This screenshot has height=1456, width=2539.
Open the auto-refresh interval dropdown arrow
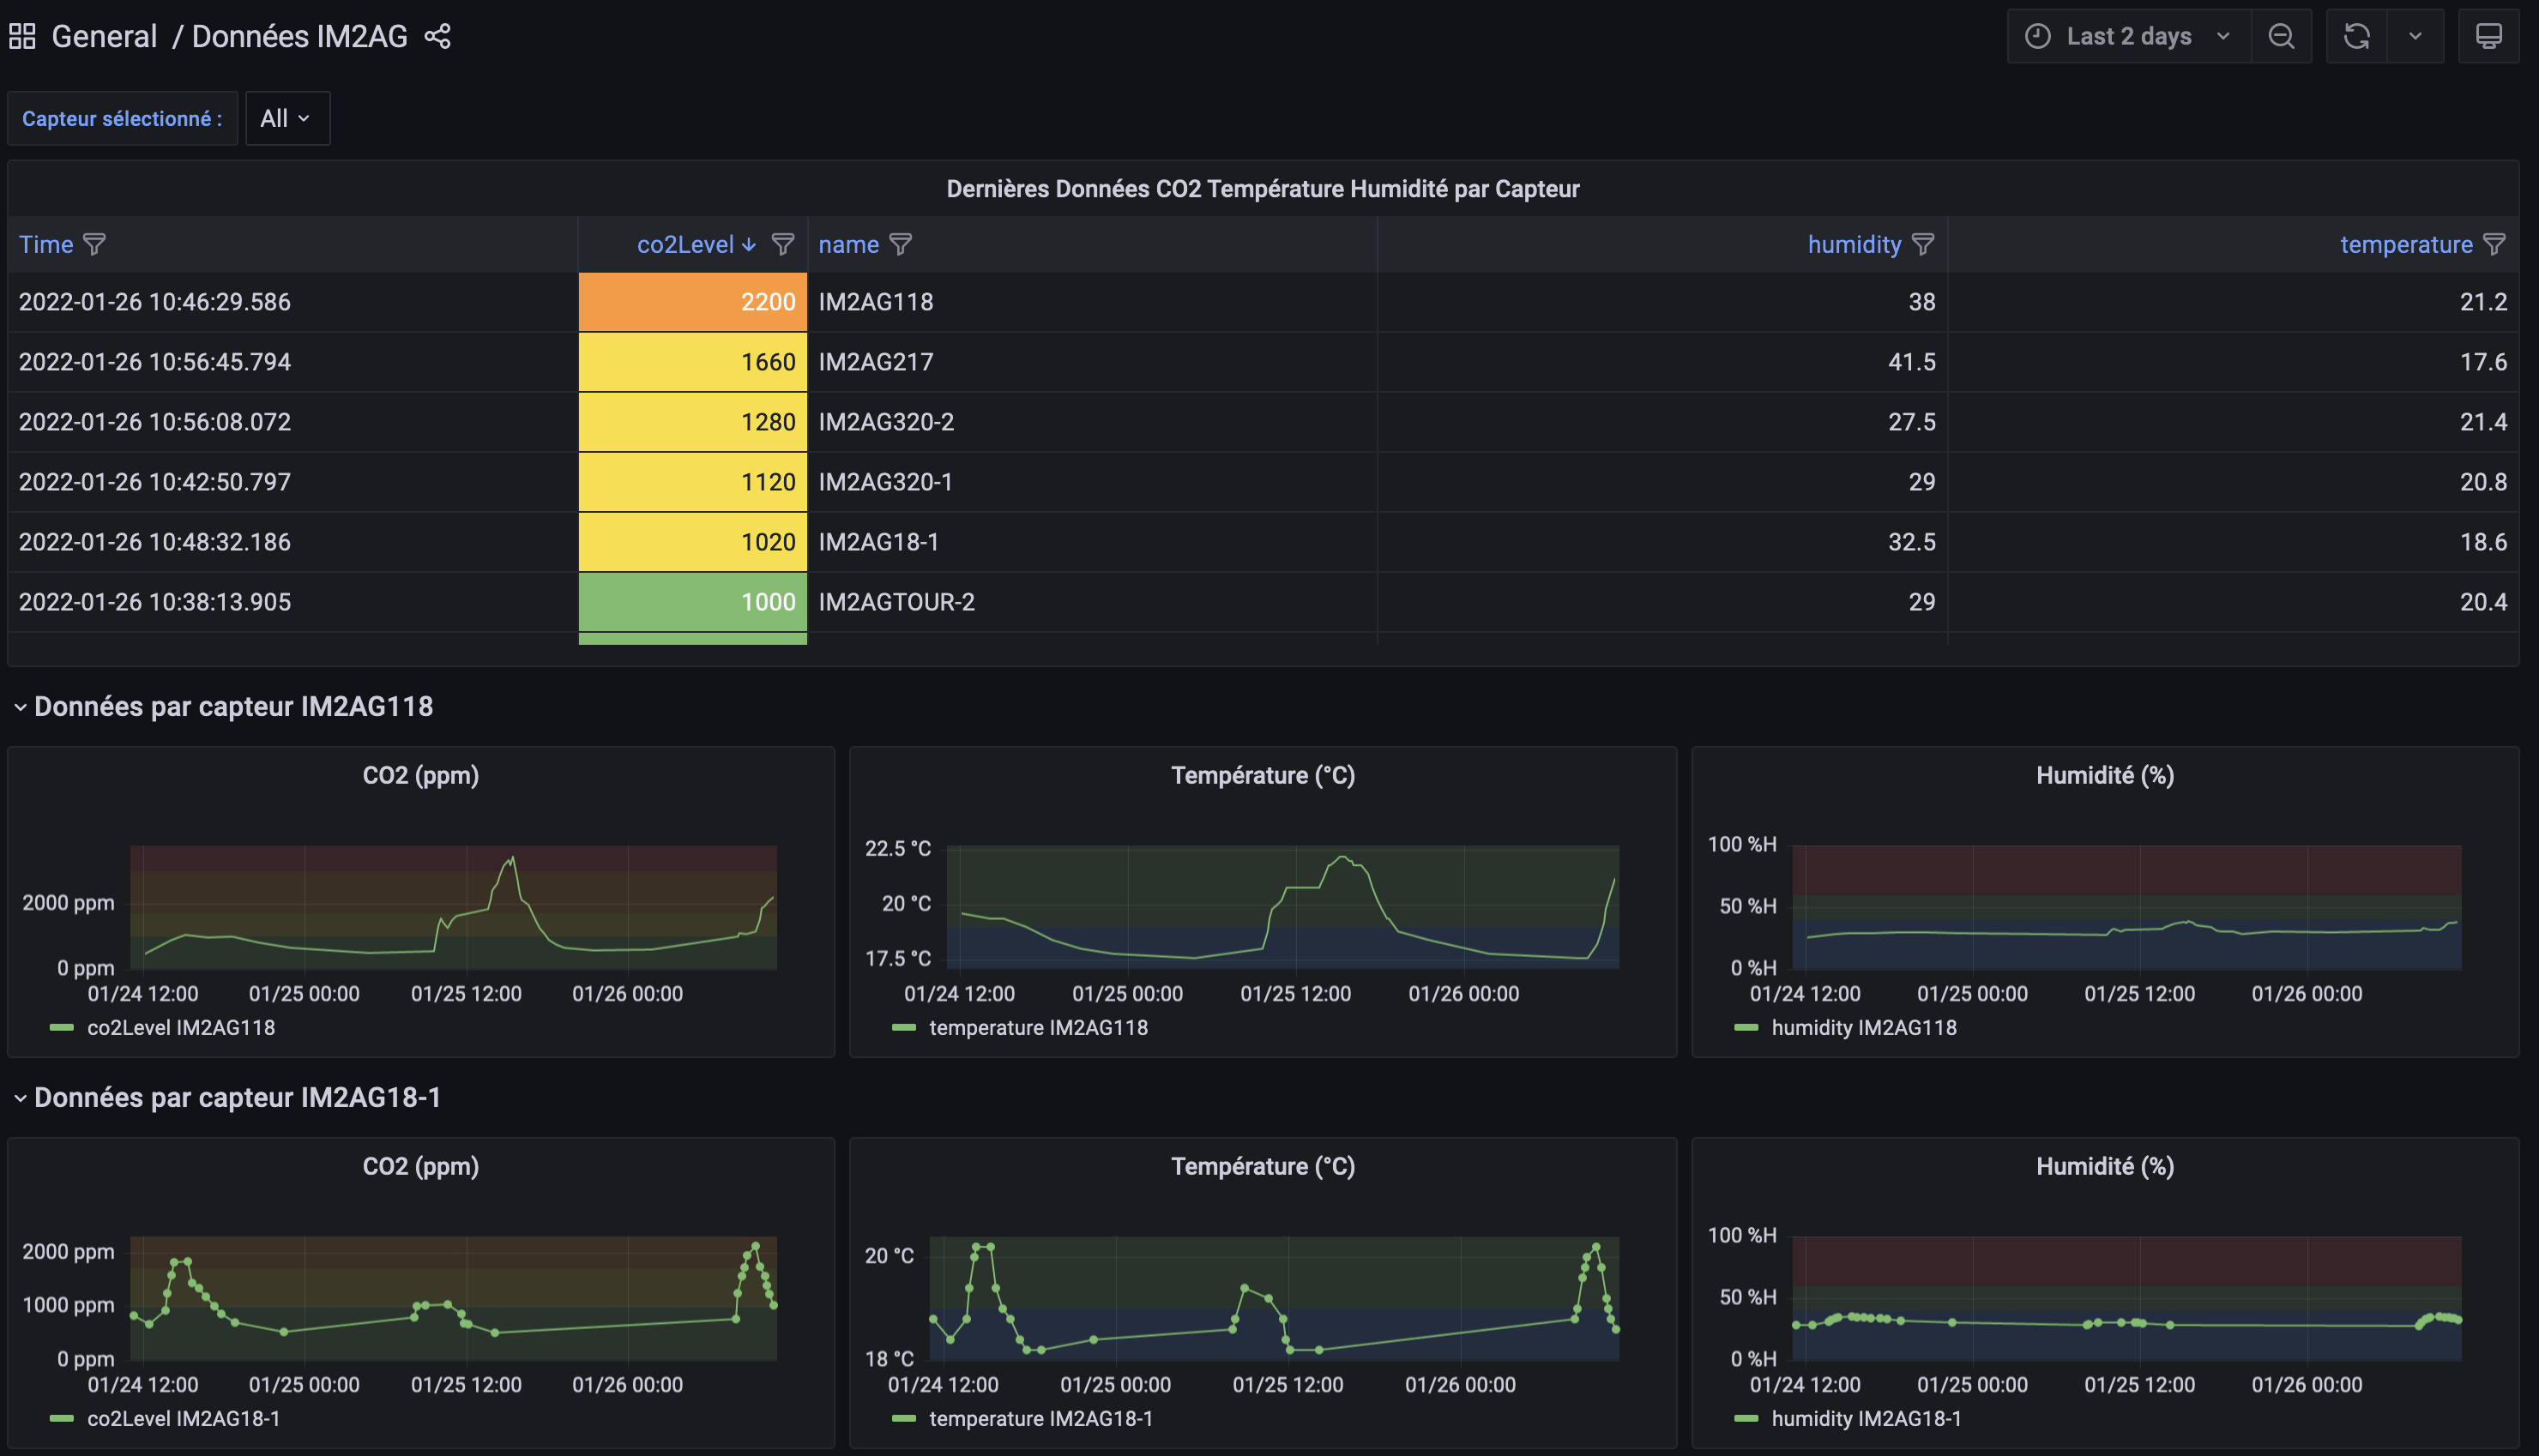(2415, 36)
